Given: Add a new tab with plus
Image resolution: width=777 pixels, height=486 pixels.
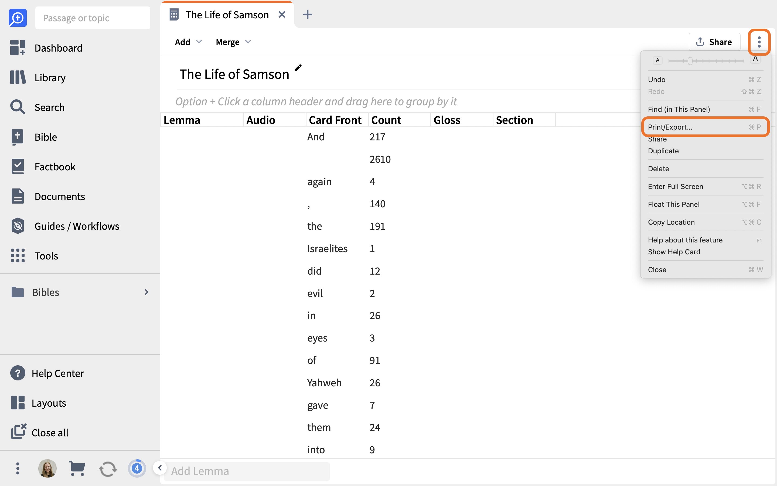Looking at the screenshot, I should click(307, 15).
